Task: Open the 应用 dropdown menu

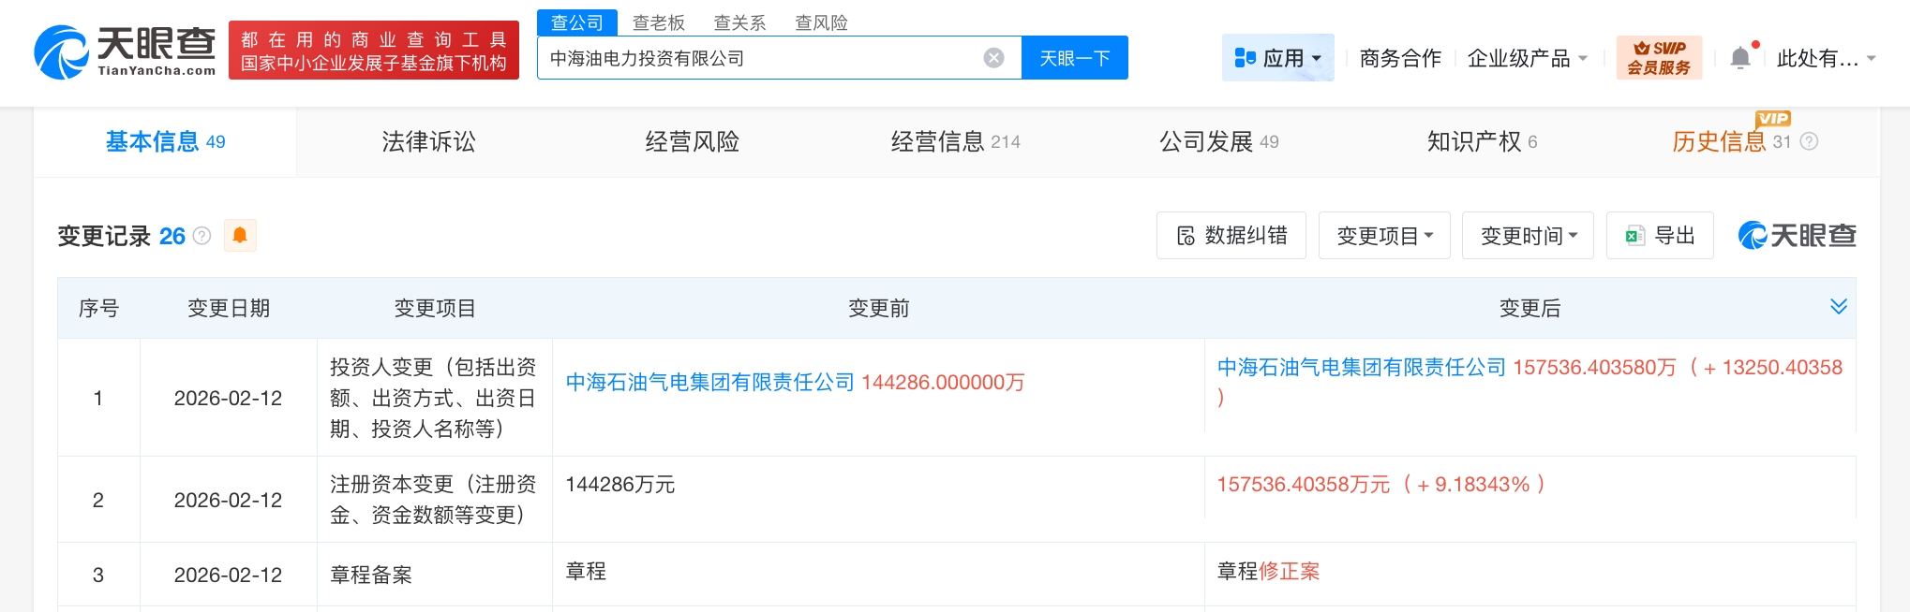Action: tap(1277, 58)
